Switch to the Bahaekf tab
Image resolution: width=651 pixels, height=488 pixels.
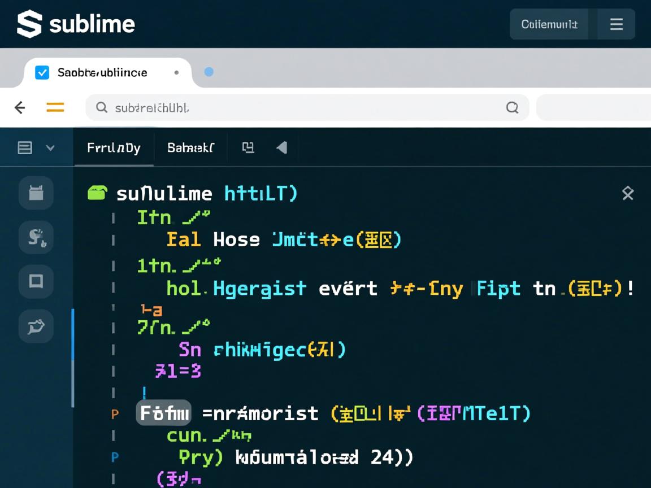(x=190, y=148)
